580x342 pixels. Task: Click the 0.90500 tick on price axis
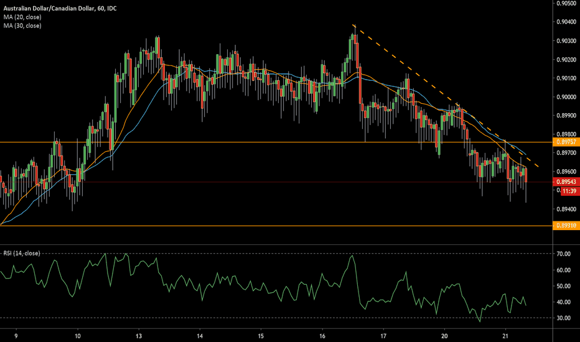565,4
